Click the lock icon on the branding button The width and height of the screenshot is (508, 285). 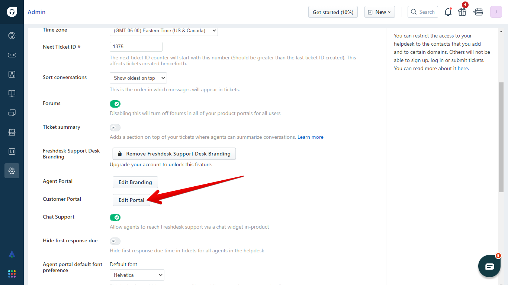pos(120,154)
